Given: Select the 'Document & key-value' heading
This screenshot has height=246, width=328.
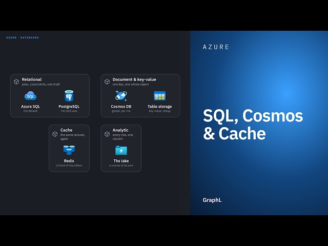Looking at the screenshot, I should click(x=134, y=79).
